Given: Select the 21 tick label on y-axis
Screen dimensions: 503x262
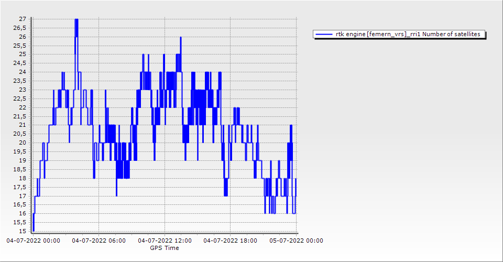Looking at the screenshot, I should pos(23,125).
